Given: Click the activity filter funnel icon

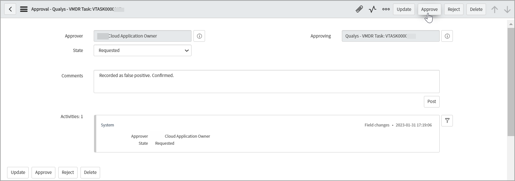Looking at the screenshot, I should (447, 121).
